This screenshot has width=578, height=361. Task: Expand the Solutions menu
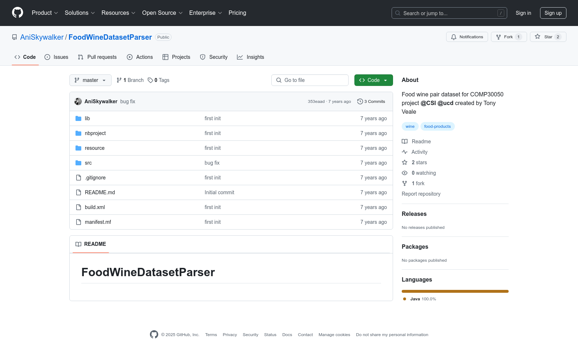[x=80, y=13]
